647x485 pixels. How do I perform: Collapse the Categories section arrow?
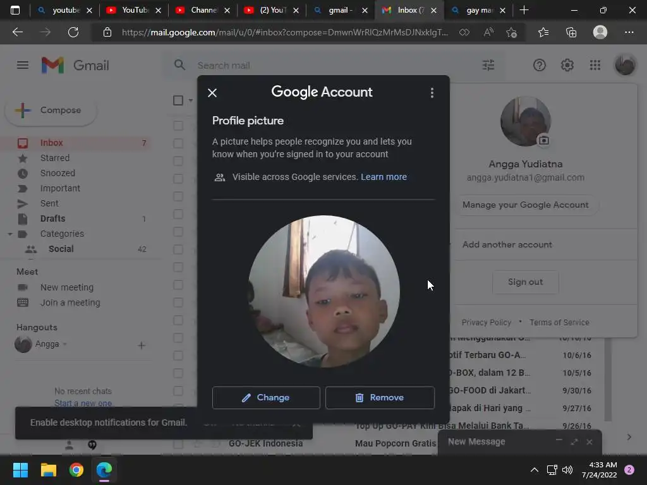click(10, 234)
